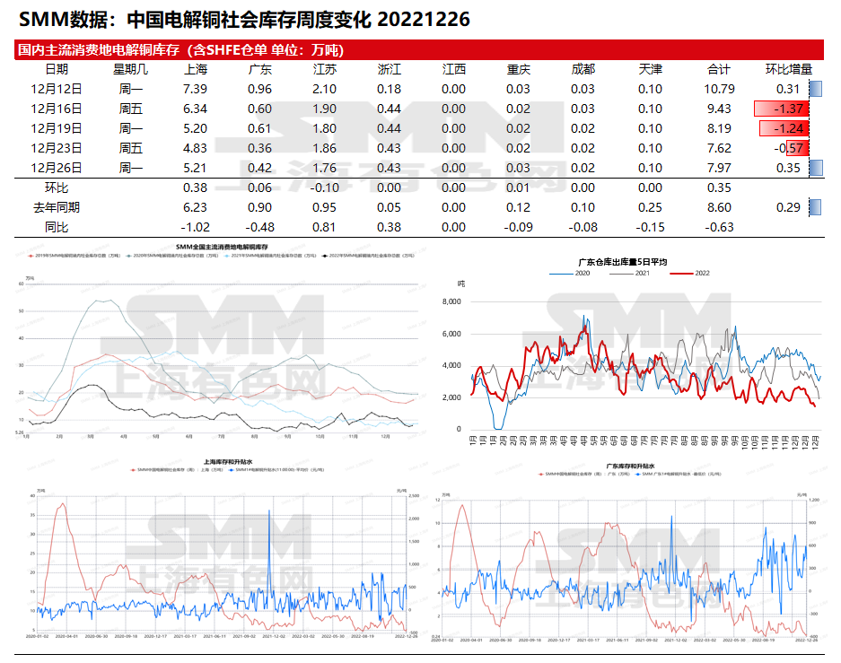This screenshot has width=841, height=663.
Task: Select total value 8.19 for 12月19日
Action: pyautogui.click(x=719, y=128)
